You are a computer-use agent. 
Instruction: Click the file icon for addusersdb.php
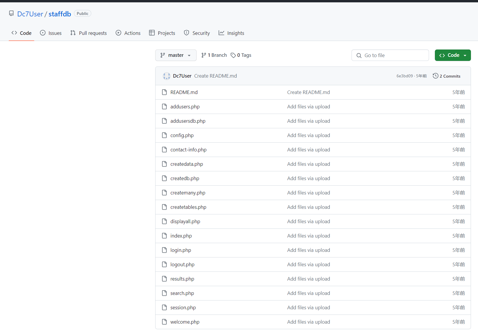164,121
